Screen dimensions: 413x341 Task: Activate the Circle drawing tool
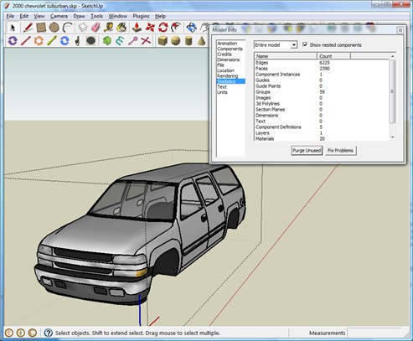tap(54, 28)
